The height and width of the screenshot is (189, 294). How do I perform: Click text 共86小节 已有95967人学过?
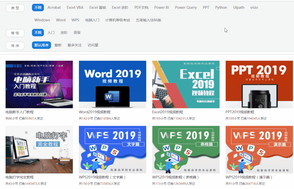point(24,118)
